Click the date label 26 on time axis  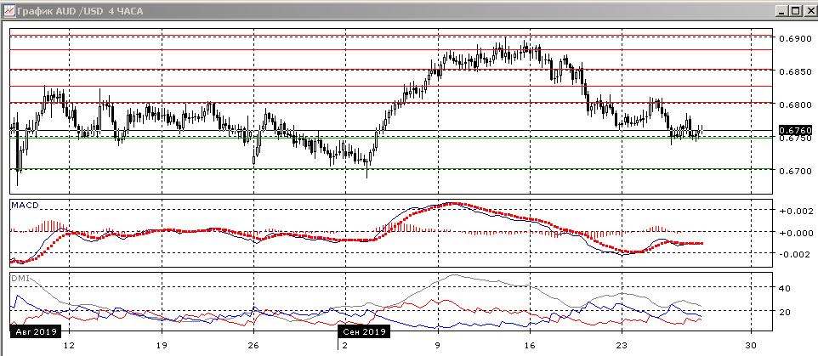click(x=253, y=345)
